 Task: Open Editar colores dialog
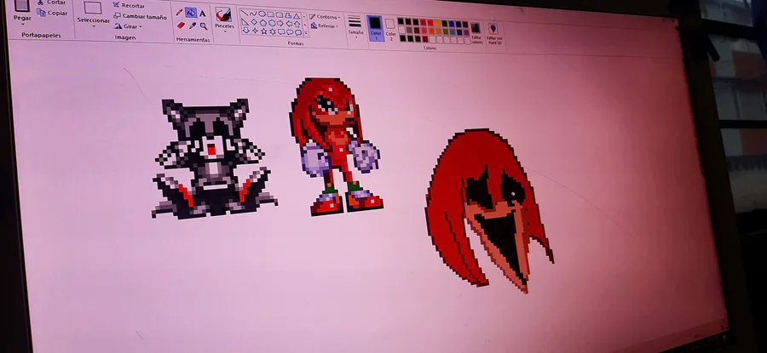tap(476, 32)
